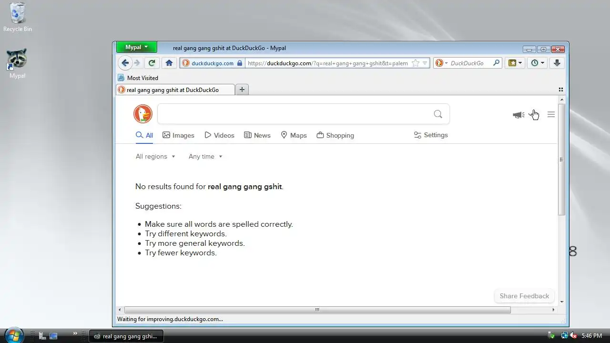610x343 pixels.
Task: Switch to Images results
Action: pyautogui.click(x=179, y=135)
